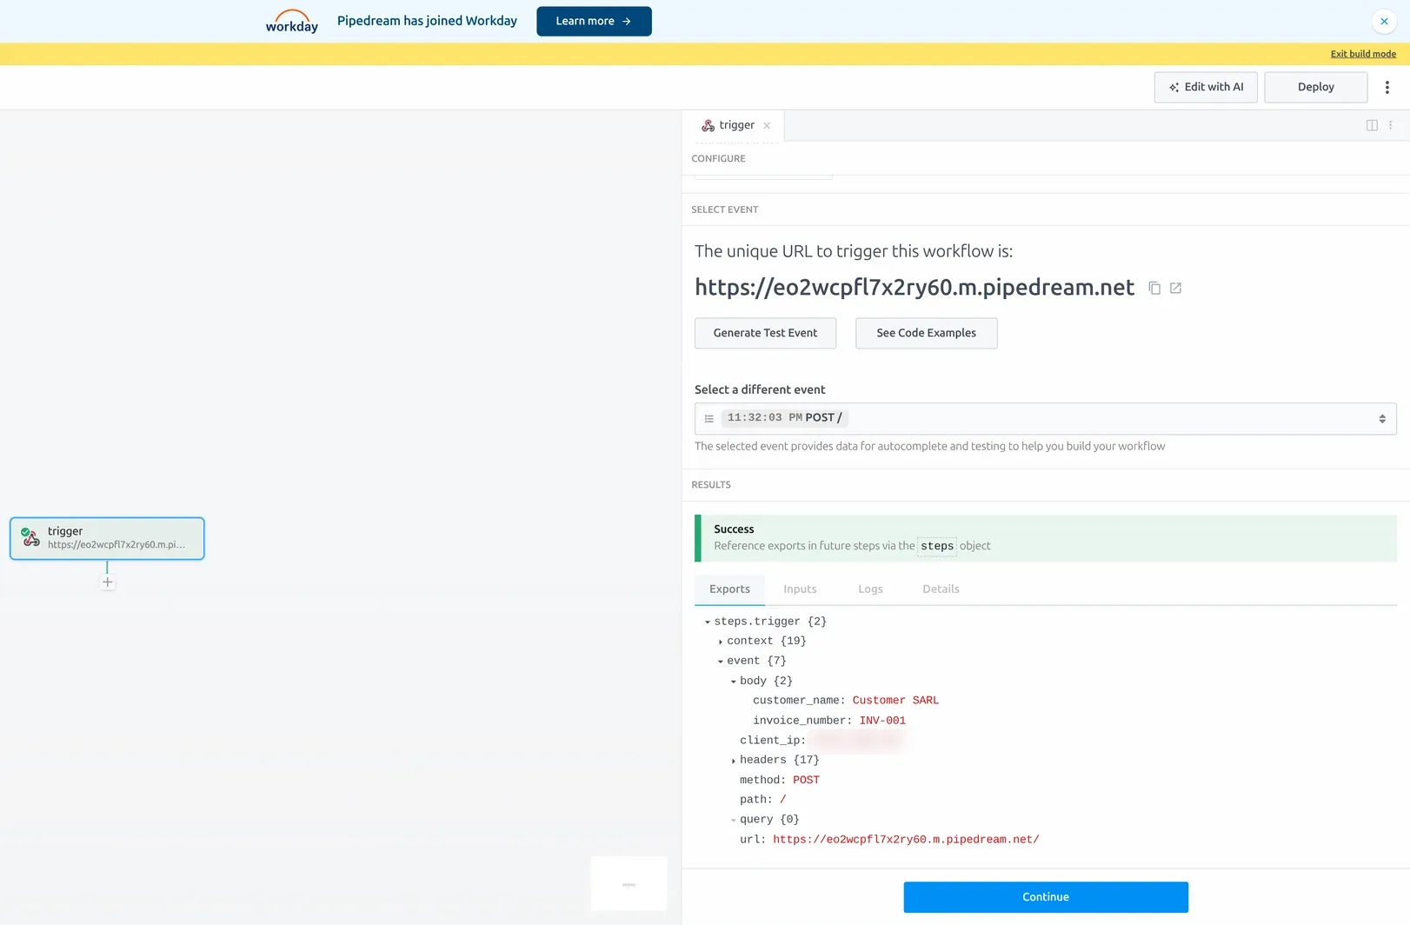Screen dimensions: 1410x925
Task: Switch to the Exports tab
Action: pos(729,589)
